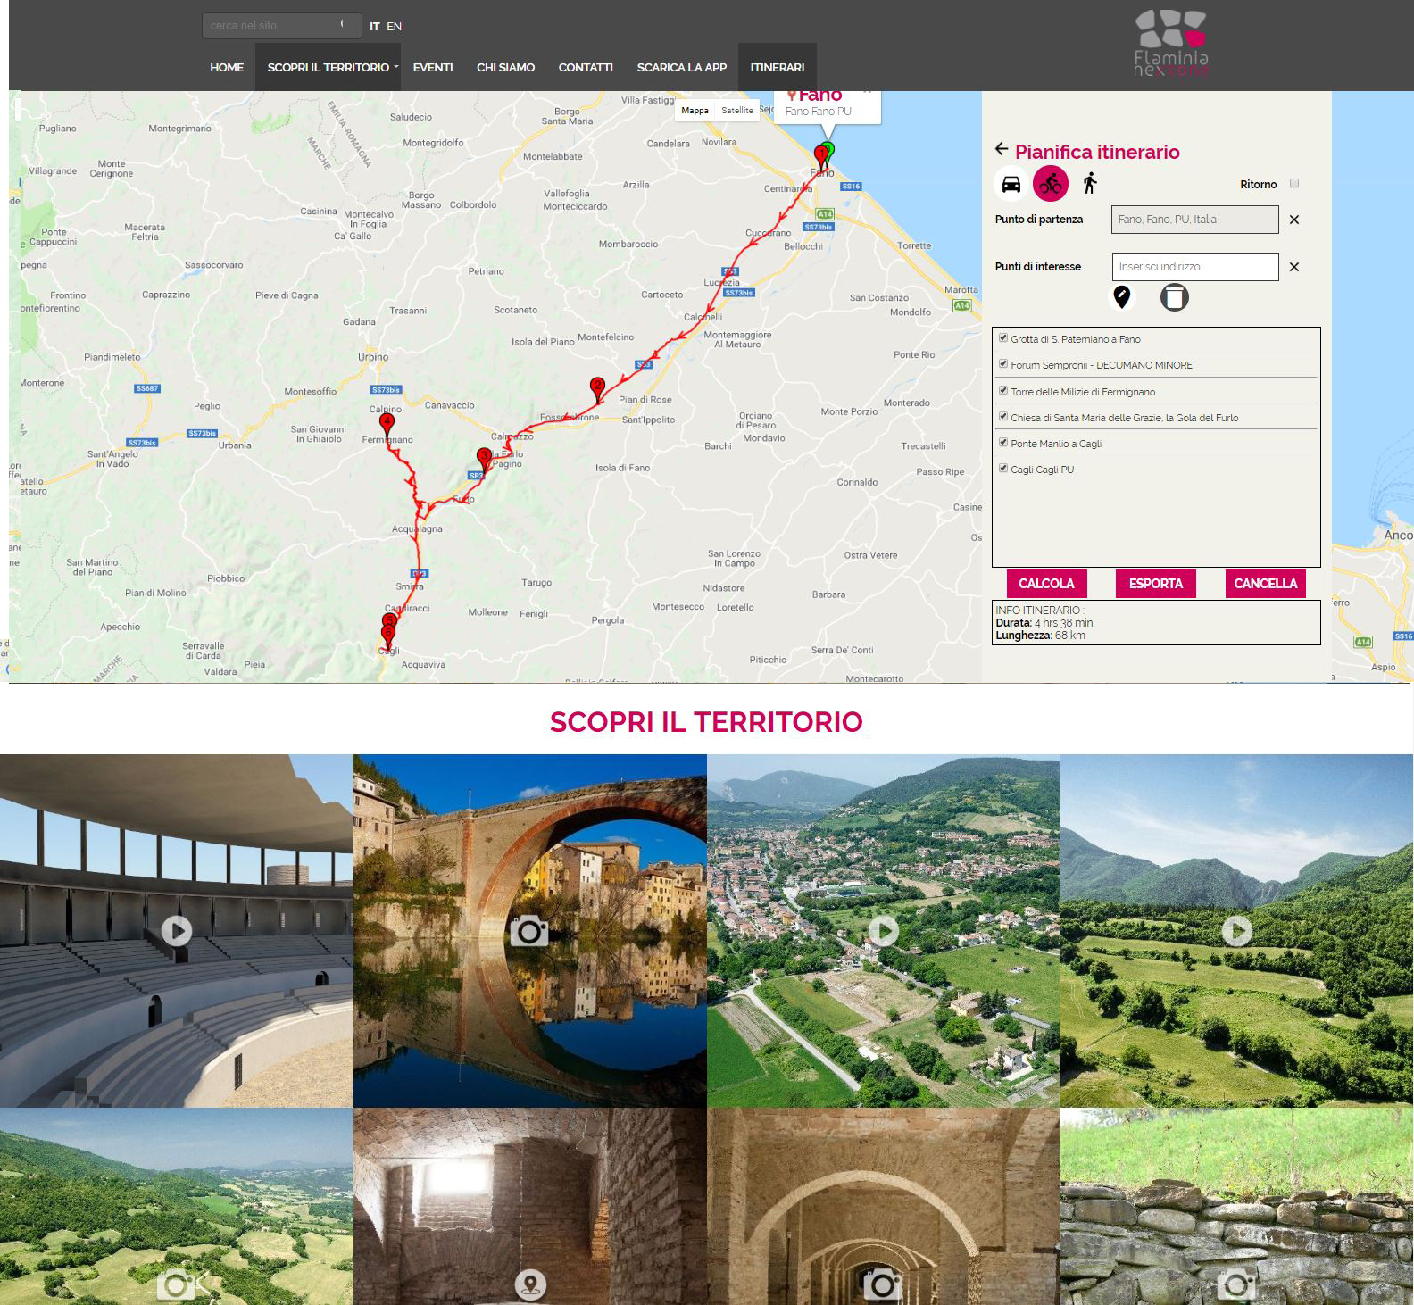Open the Itinerari menu item
Image resolution: width=1414 pixels, height=1305 pixels.
point(777,68)
